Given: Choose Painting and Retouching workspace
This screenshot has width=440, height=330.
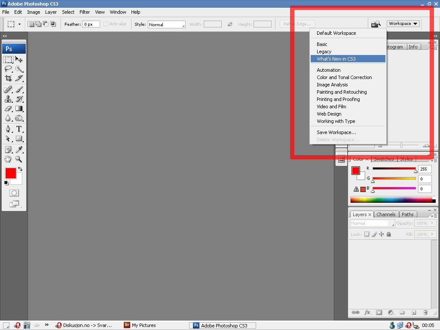Looking at the screenshot, I should coord(348,92).
